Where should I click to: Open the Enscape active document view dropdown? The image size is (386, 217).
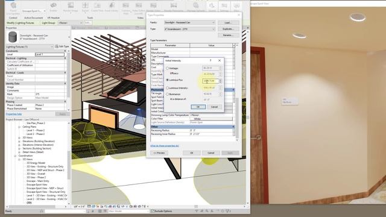click(x=34, y=11)
